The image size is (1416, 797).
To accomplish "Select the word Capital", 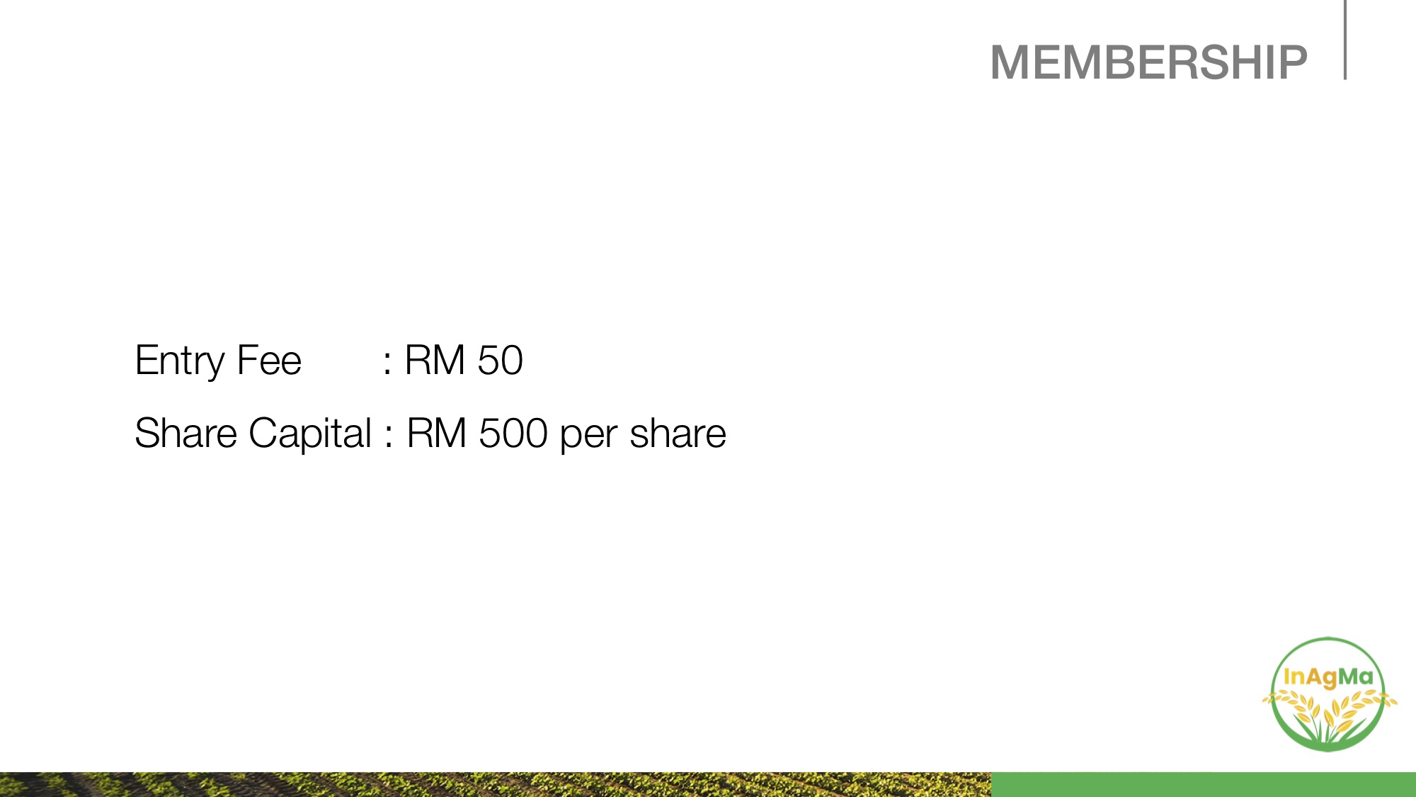I will 309,434.
